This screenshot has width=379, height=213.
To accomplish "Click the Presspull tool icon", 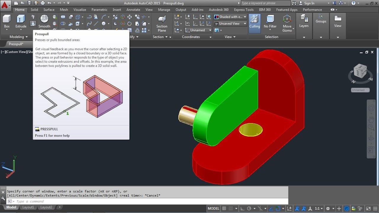I will [33, 24].
